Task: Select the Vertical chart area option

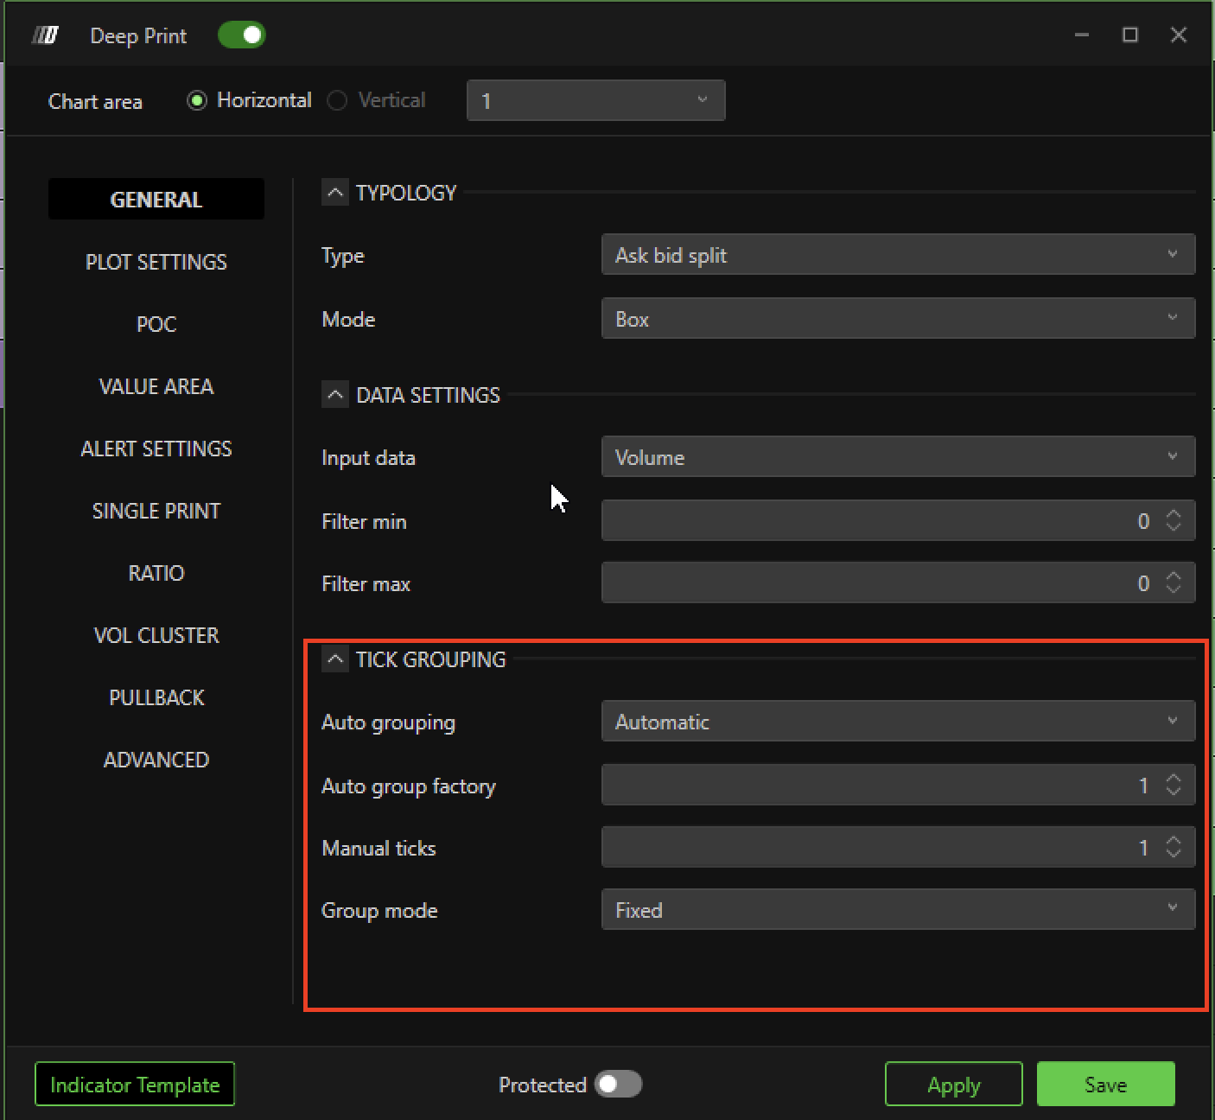Action: point(337,101)
